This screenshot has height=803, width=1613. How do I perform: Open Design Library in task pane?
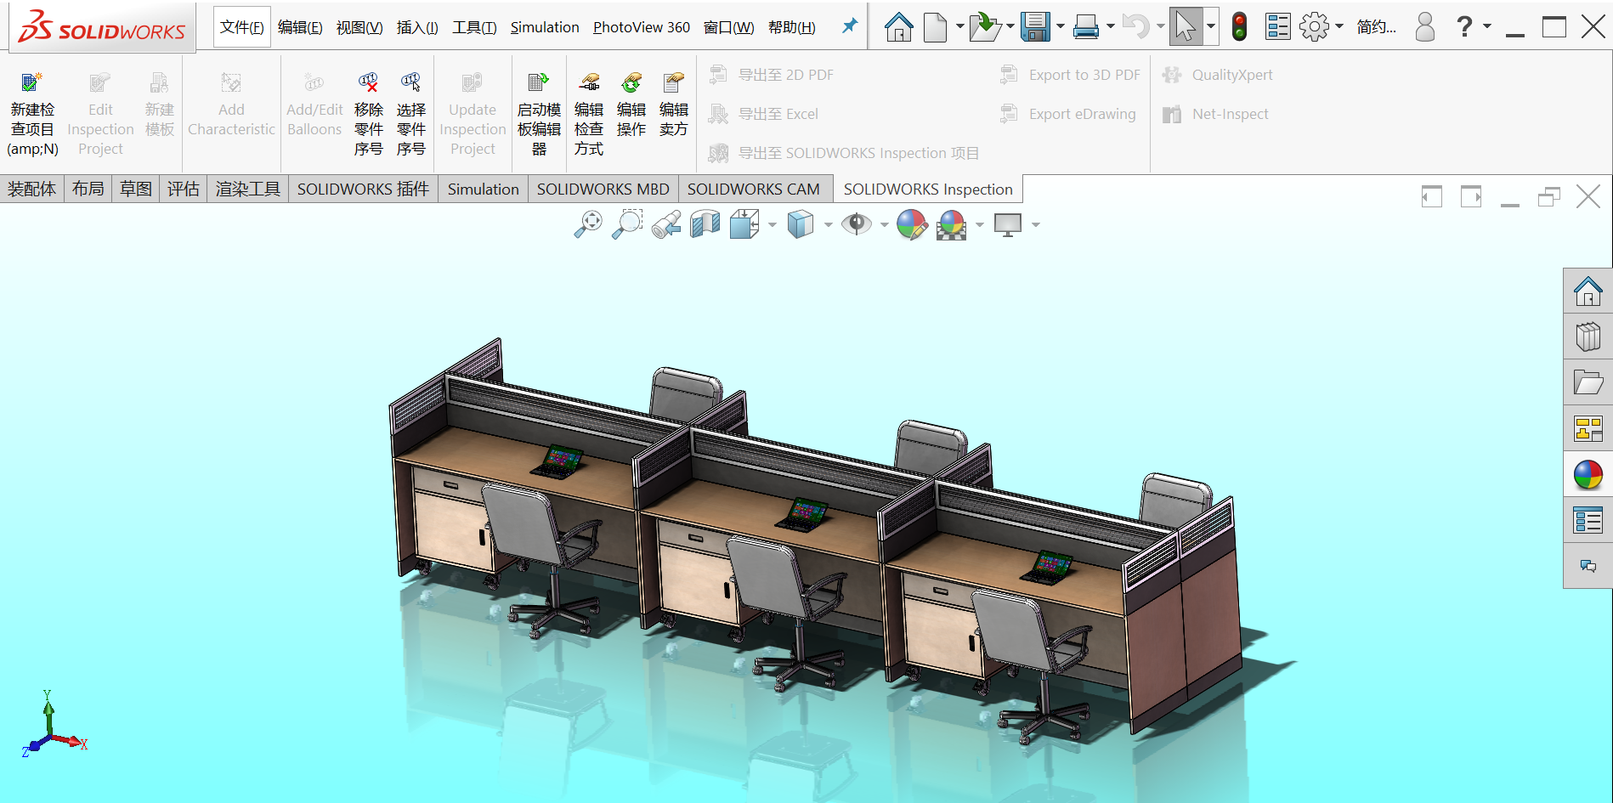tap(1588, 337)
